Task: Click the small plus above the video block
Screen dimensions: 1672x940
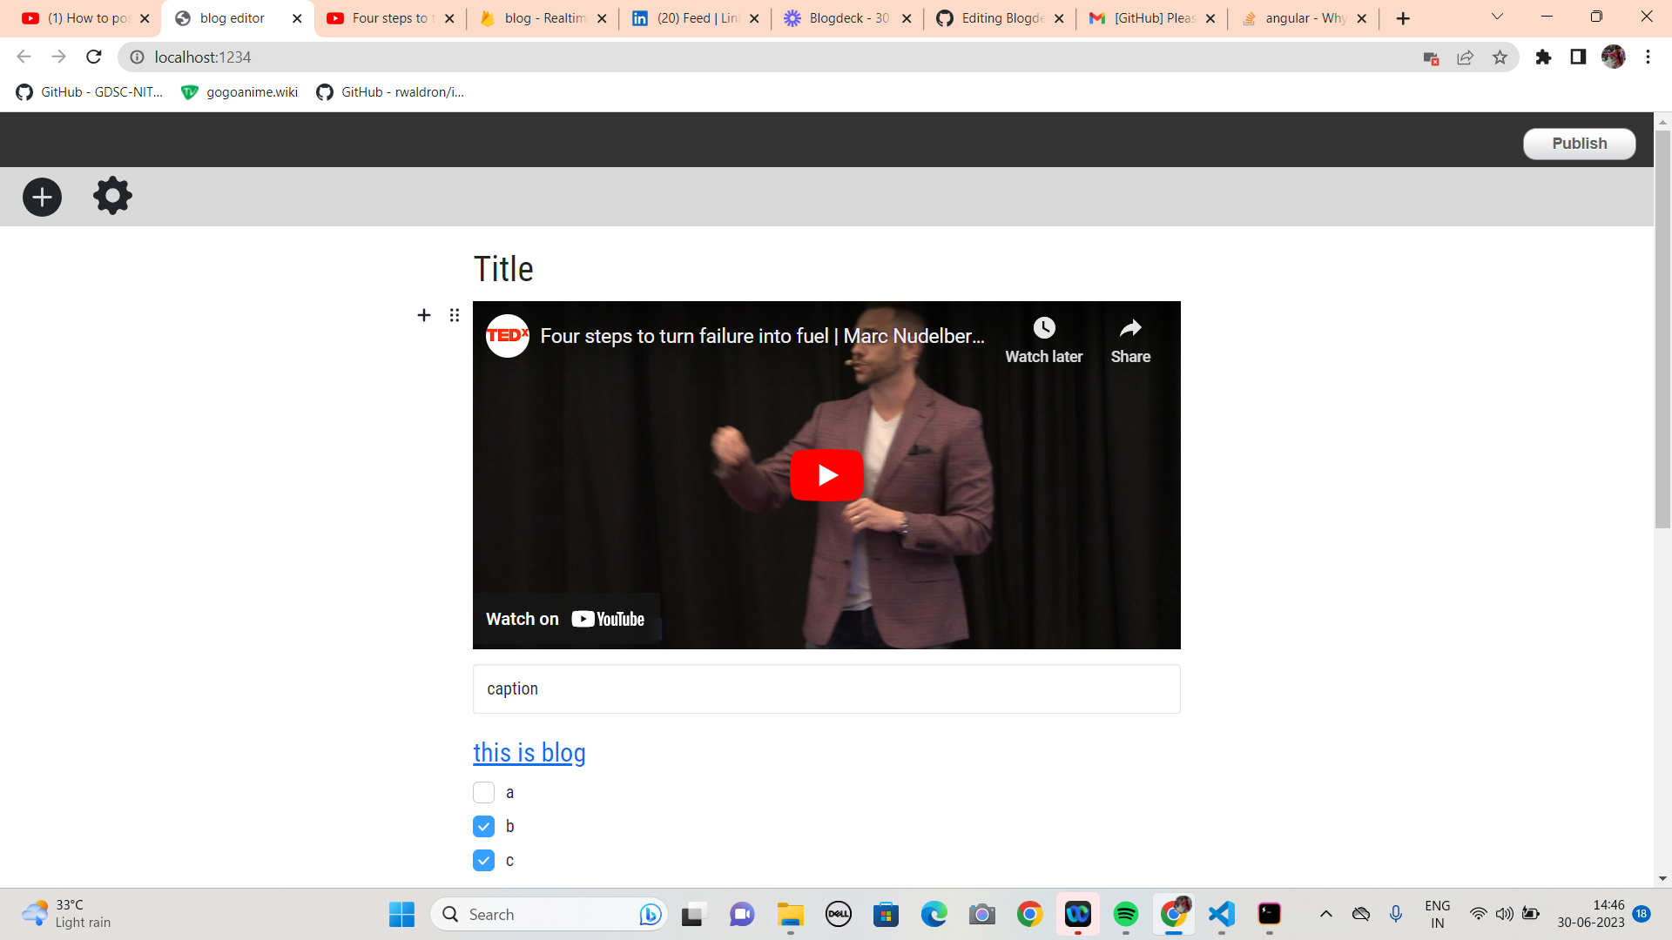Action: 424,315
